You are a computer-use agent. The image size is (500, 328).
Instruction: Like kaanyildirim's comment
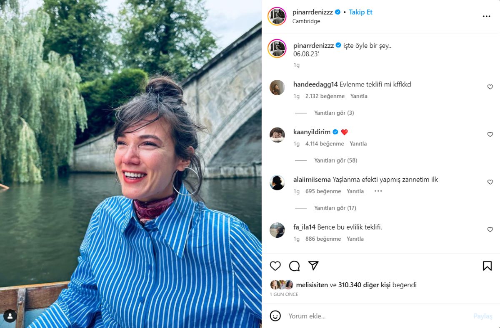click(x=490, y=134)
